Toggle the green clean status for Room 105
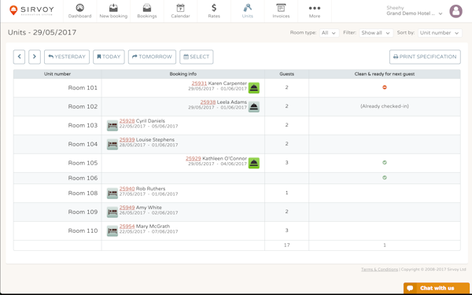The height and width of the screenshot is (295, 472). click(385, 163)
